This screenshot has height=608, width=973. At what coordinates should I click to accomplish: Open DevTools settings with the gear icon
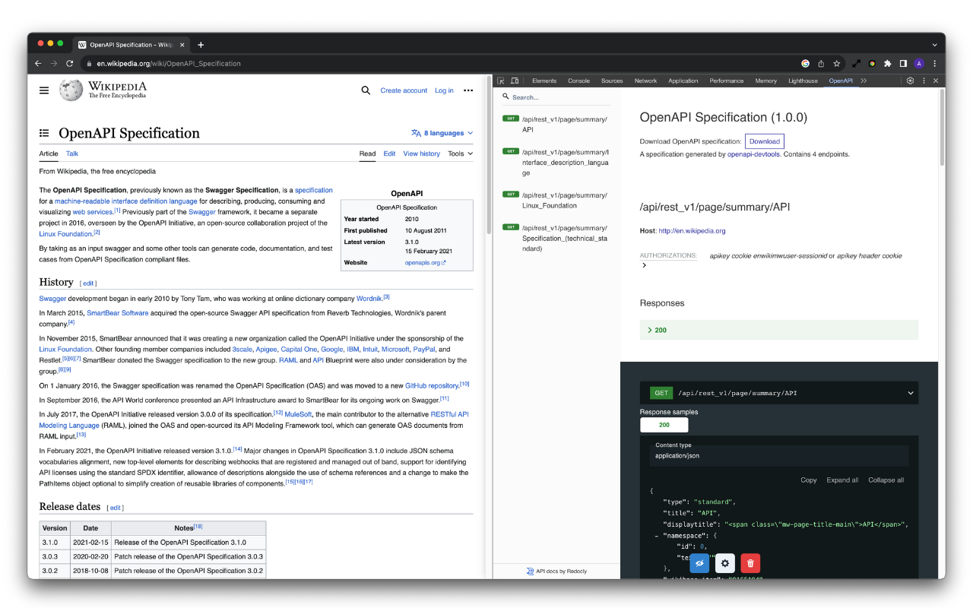pos(910,80)
